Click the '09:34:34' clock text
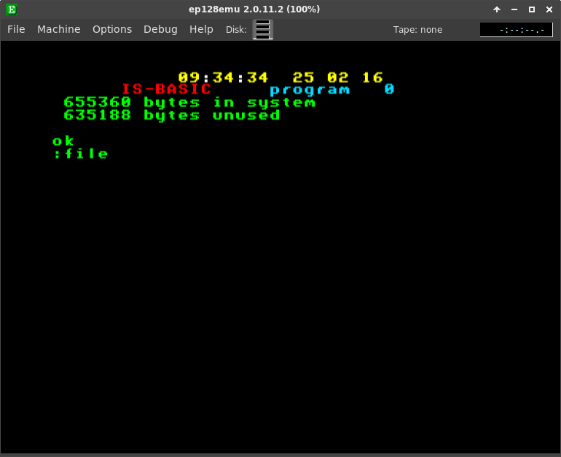 [223, 77]
